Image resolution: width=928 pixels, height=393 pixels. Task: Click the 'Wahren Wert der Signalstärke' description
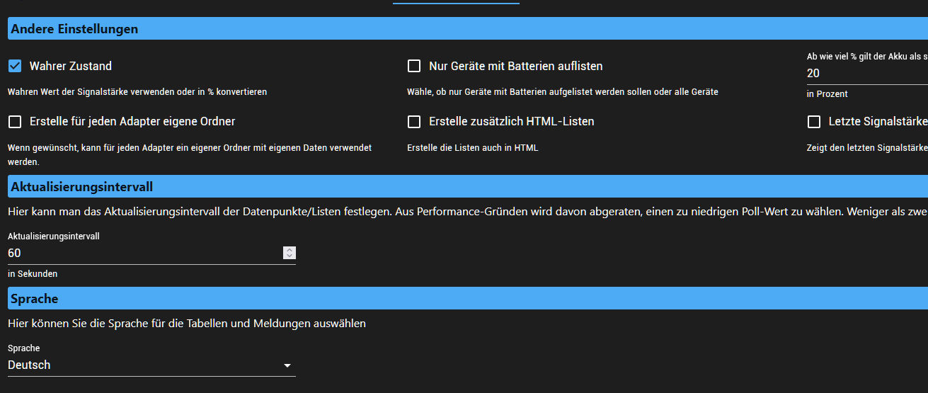[137, 91]
